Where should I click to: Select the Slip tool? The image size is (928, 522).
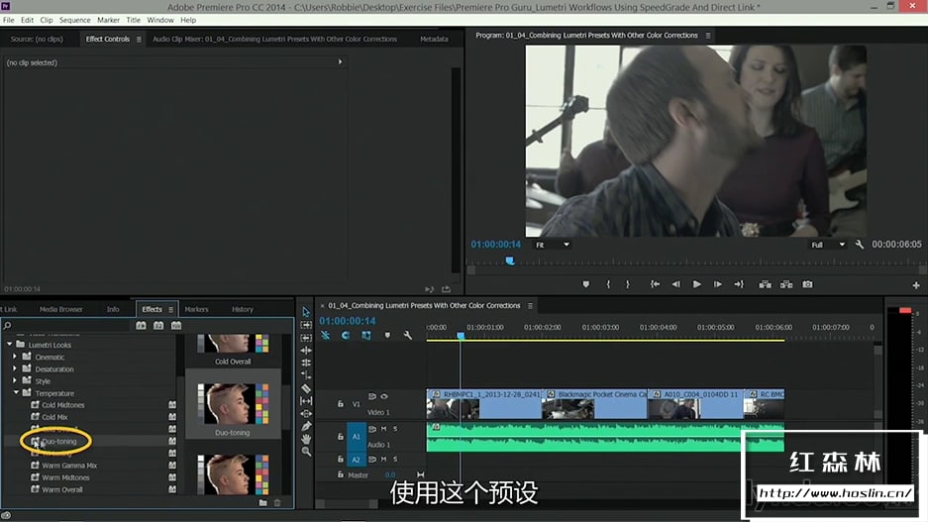point(306,401)
